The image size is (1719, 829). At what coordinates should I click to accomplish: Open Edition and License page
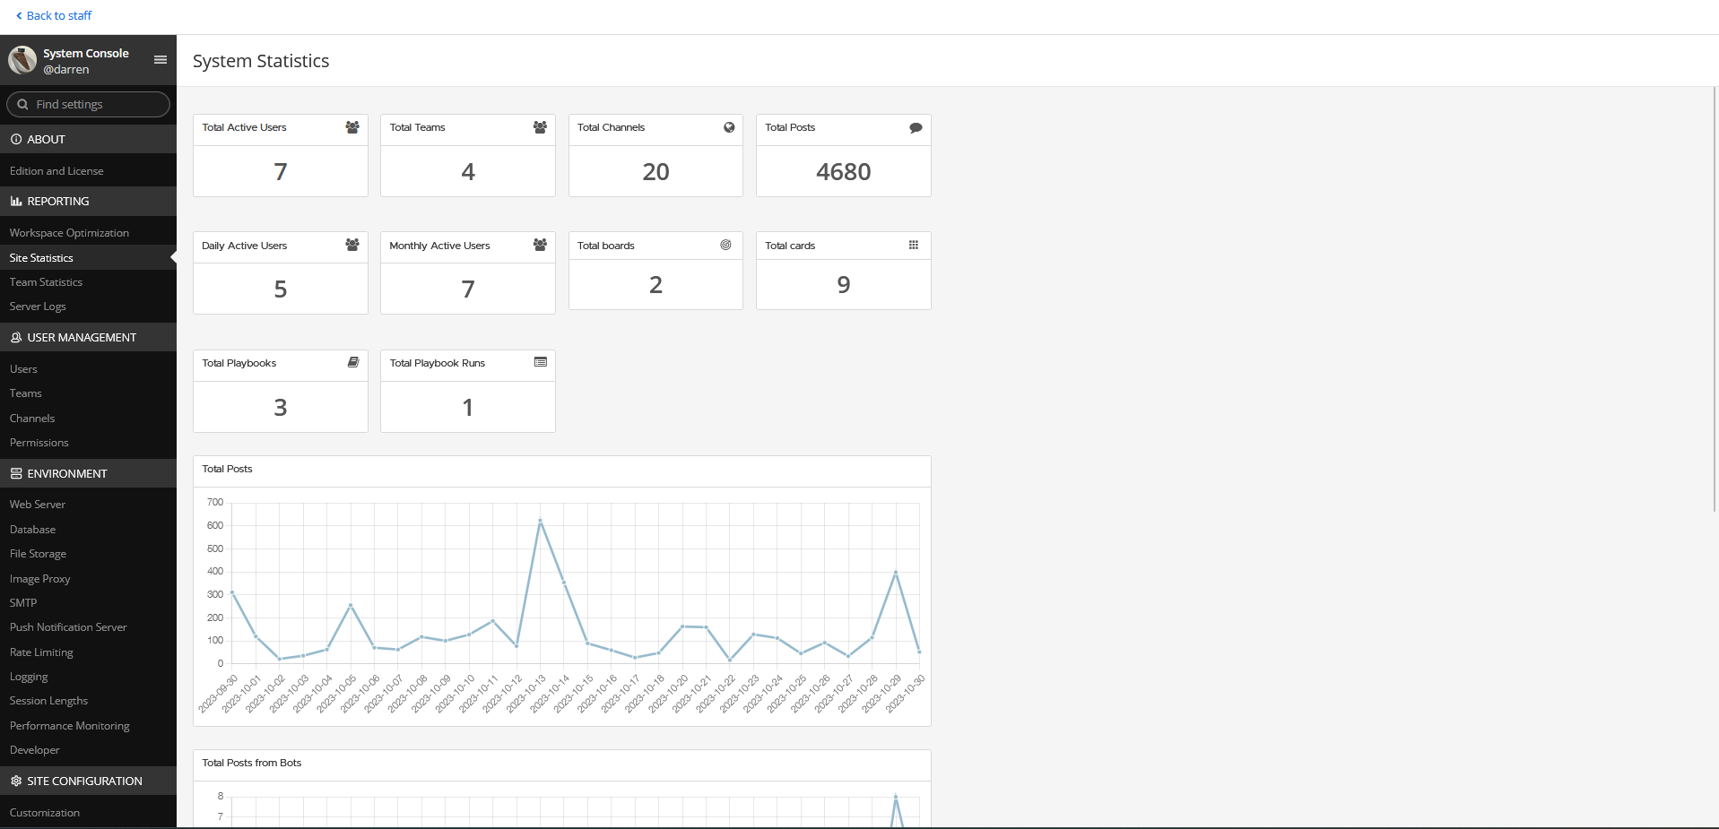click(x=56, y=171)
